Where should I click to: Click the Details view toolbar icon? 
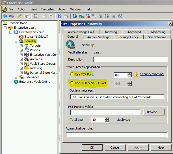(x=114, y=16)
